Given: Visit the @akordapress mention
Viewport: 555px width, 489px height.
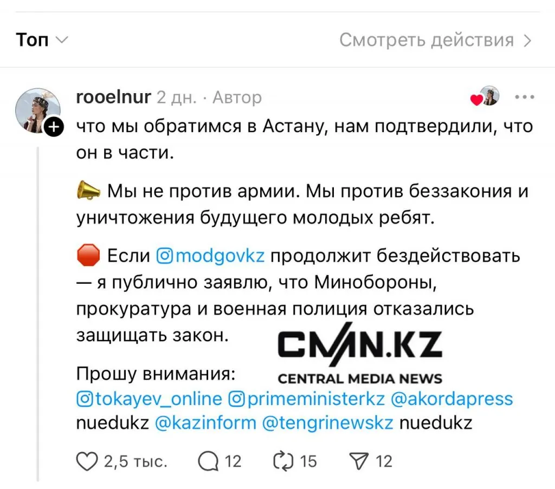Looking at the screenshot, I should [x=451, y=399].
